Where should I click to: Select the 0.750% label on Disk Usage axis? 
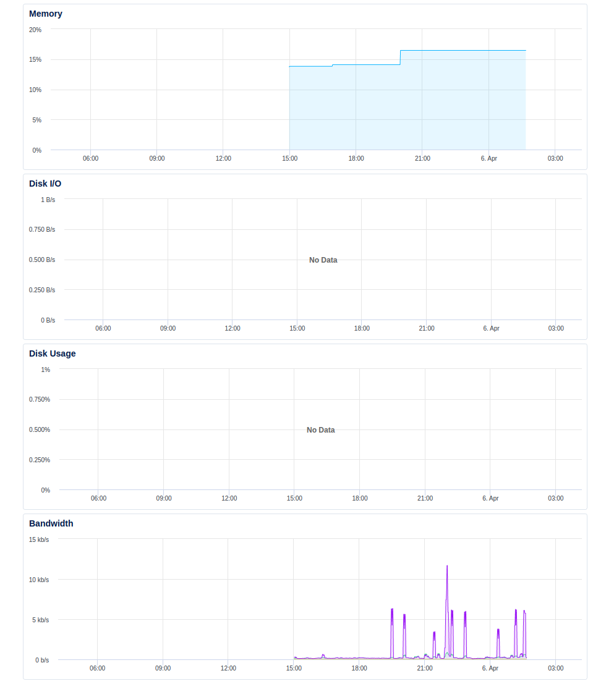tap(40, 399)
